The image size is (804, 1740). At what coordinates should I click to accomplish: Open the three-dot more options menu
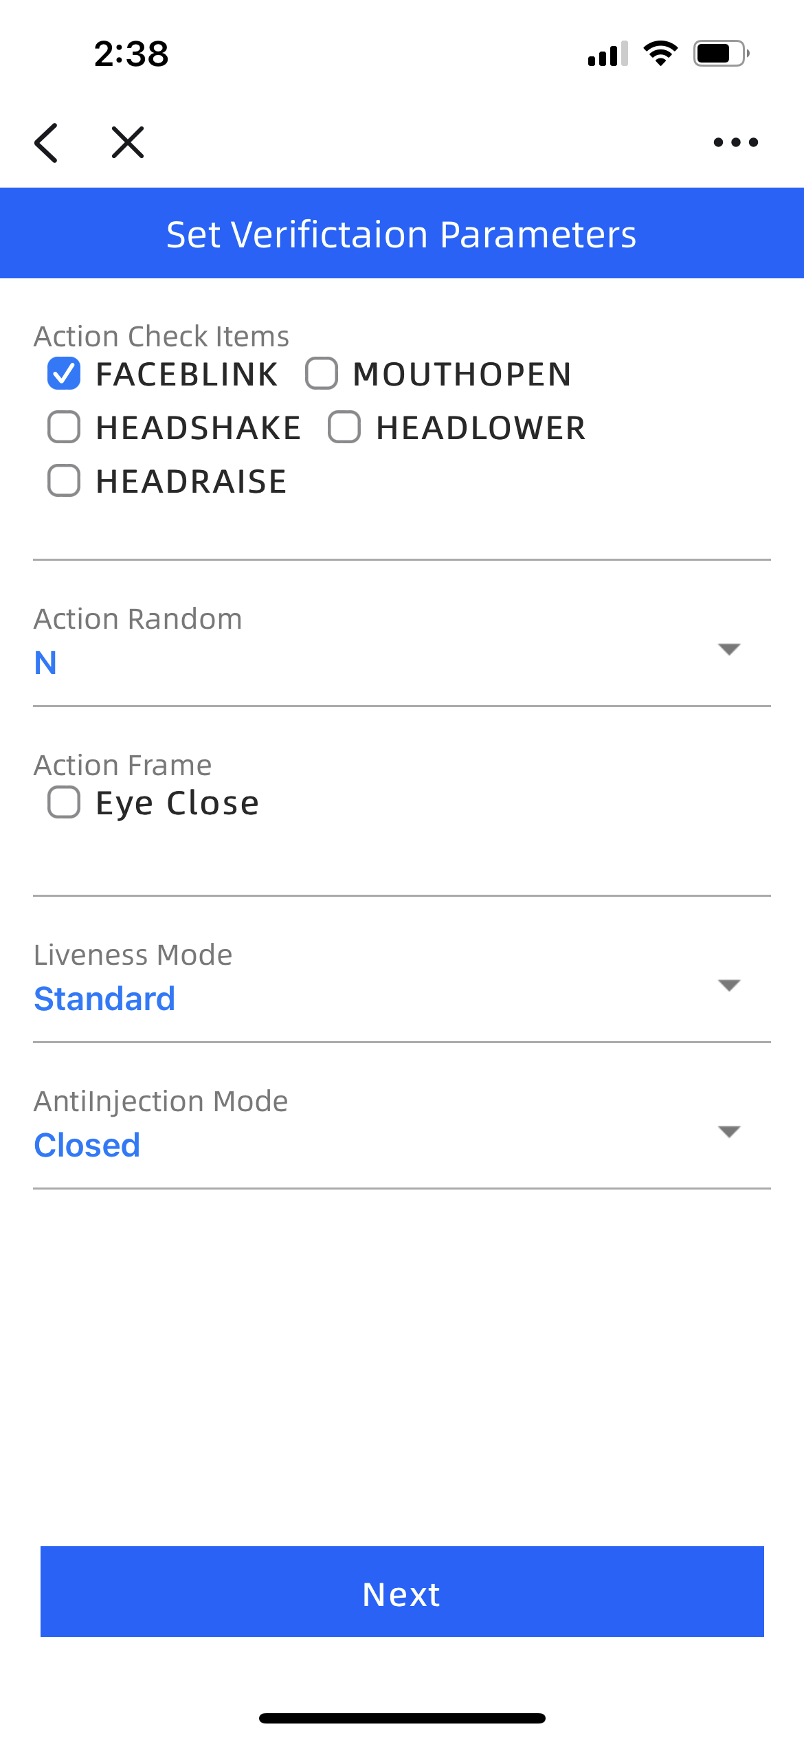(735, 143)
